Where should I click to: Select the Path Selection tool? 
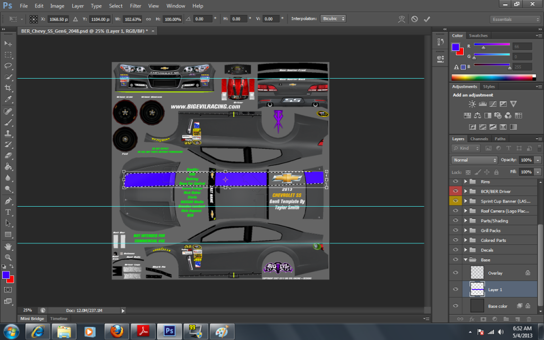click(8, 223)
